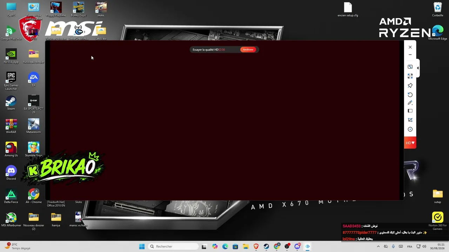Image resolution: width=449 pixels, height=252 pixels.
Task: Start recording with the circle-dot icon
Action: (410, 129)
